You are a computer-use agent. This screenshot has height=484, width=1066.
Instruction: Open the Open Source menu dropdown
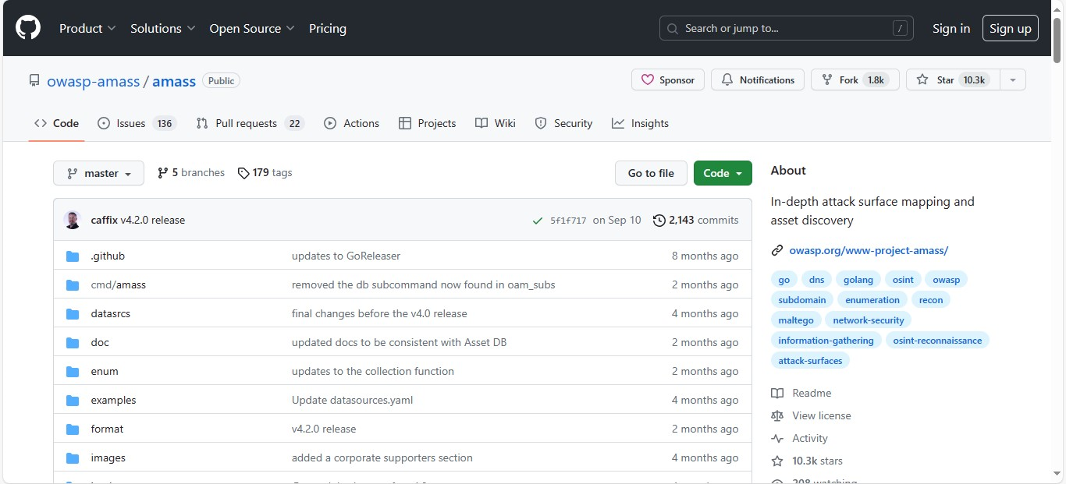[252, 28]
